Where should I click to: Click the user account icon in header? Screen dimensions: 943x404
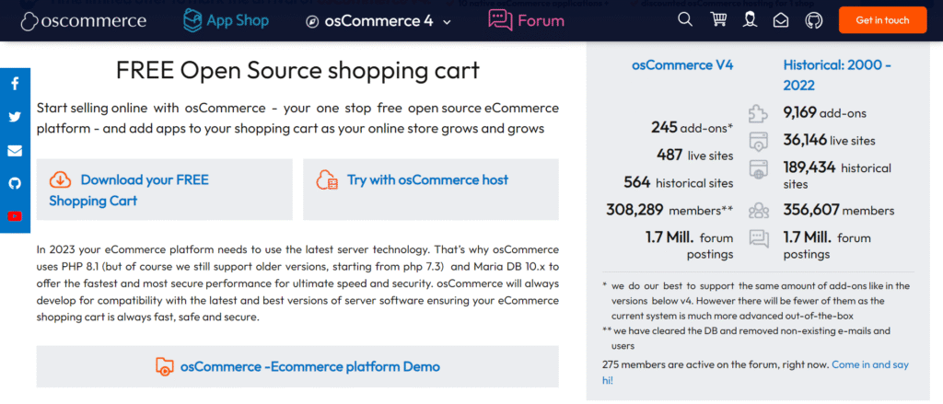(750, 19)
